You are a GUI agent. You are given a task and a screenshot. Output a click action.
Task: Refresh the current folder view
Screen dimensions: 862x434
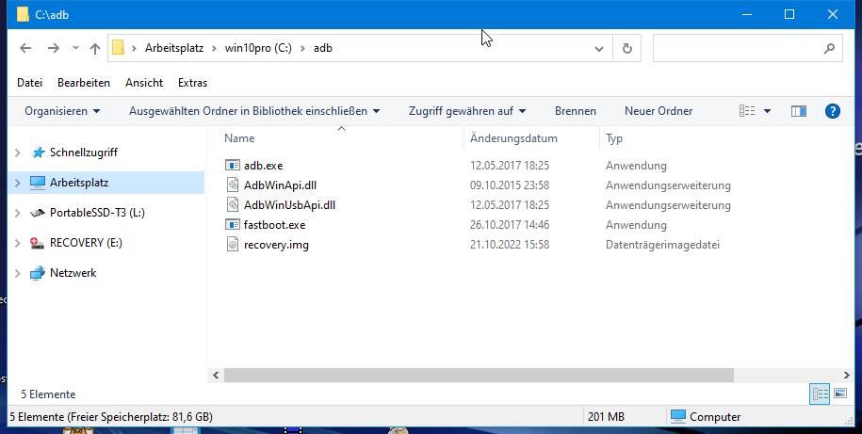point(626,48)
